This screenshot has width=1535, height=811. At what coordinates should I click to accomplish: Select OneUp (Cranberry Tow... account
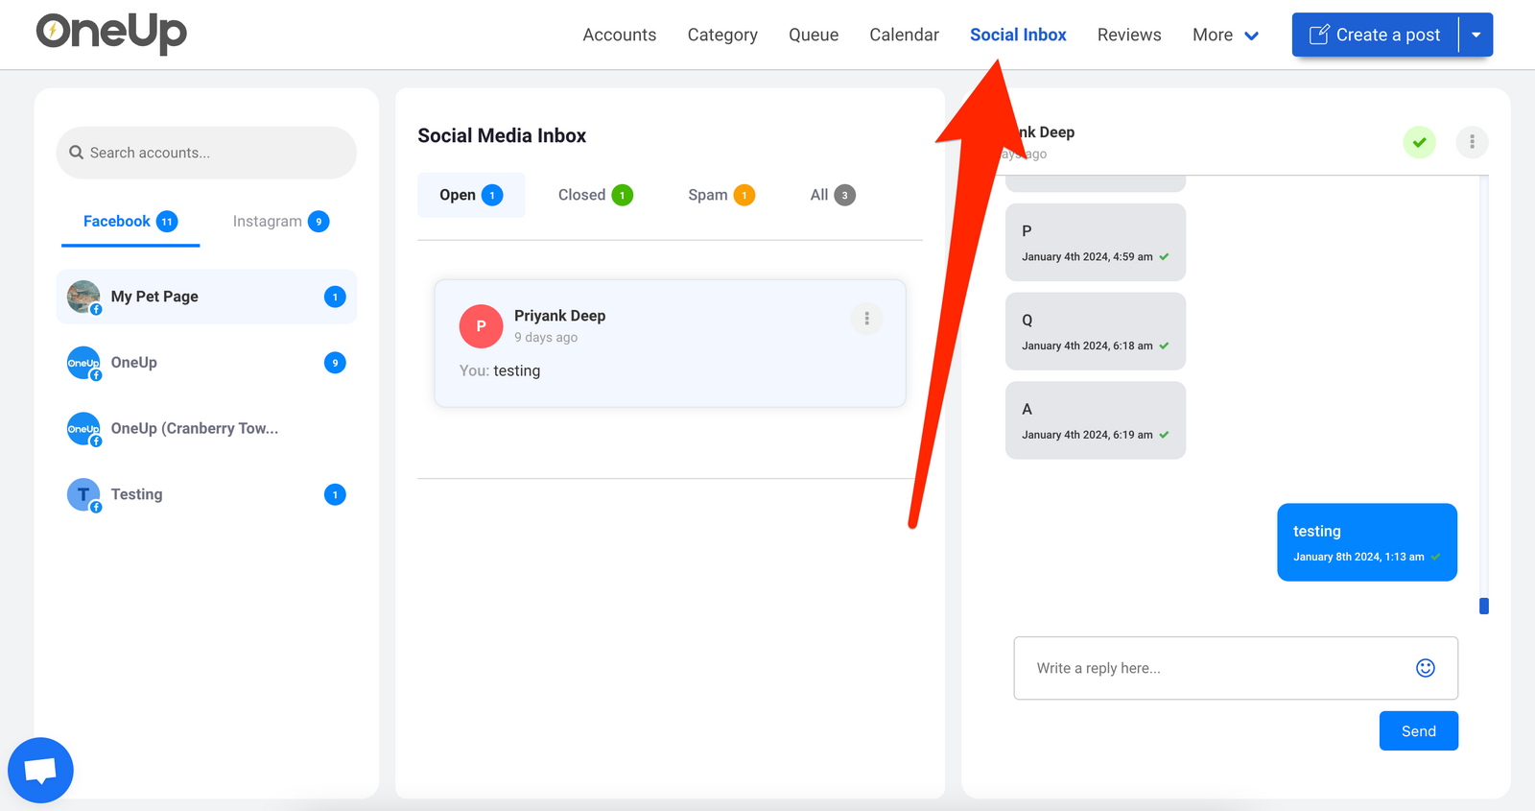pos(206,429)
